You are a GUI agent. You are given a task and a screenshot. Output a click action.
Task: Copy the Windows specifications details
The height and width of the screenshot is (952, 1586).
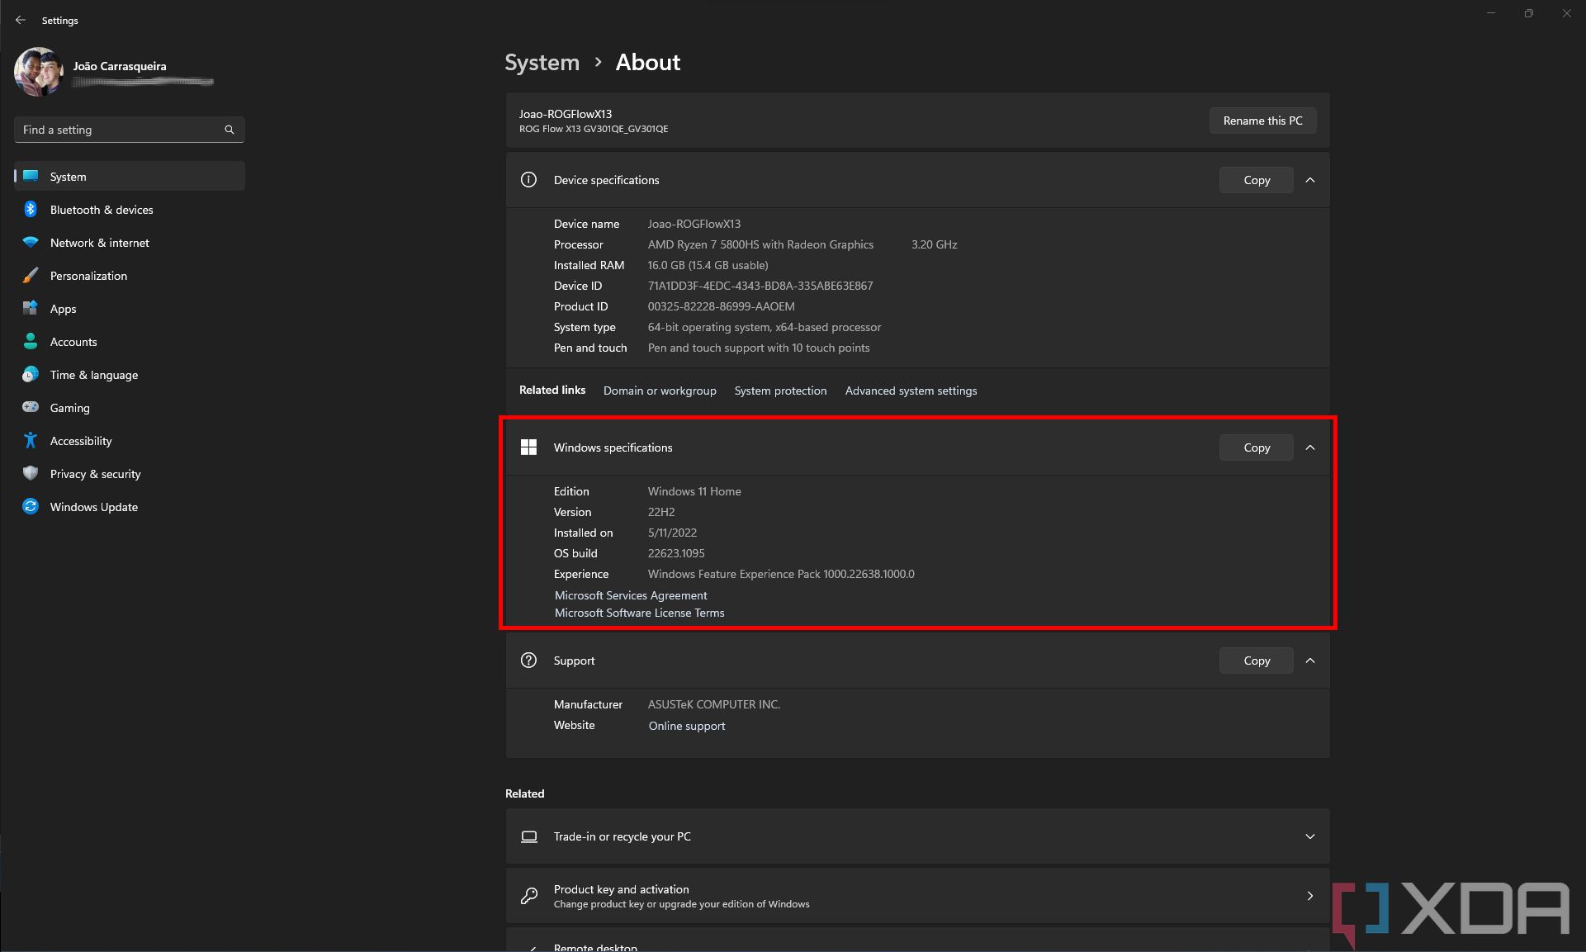[1255, 447]
